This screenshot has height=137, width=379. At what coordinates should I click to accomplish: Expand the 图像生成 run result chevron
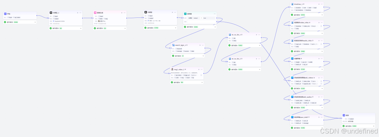[x=125, y=28]
